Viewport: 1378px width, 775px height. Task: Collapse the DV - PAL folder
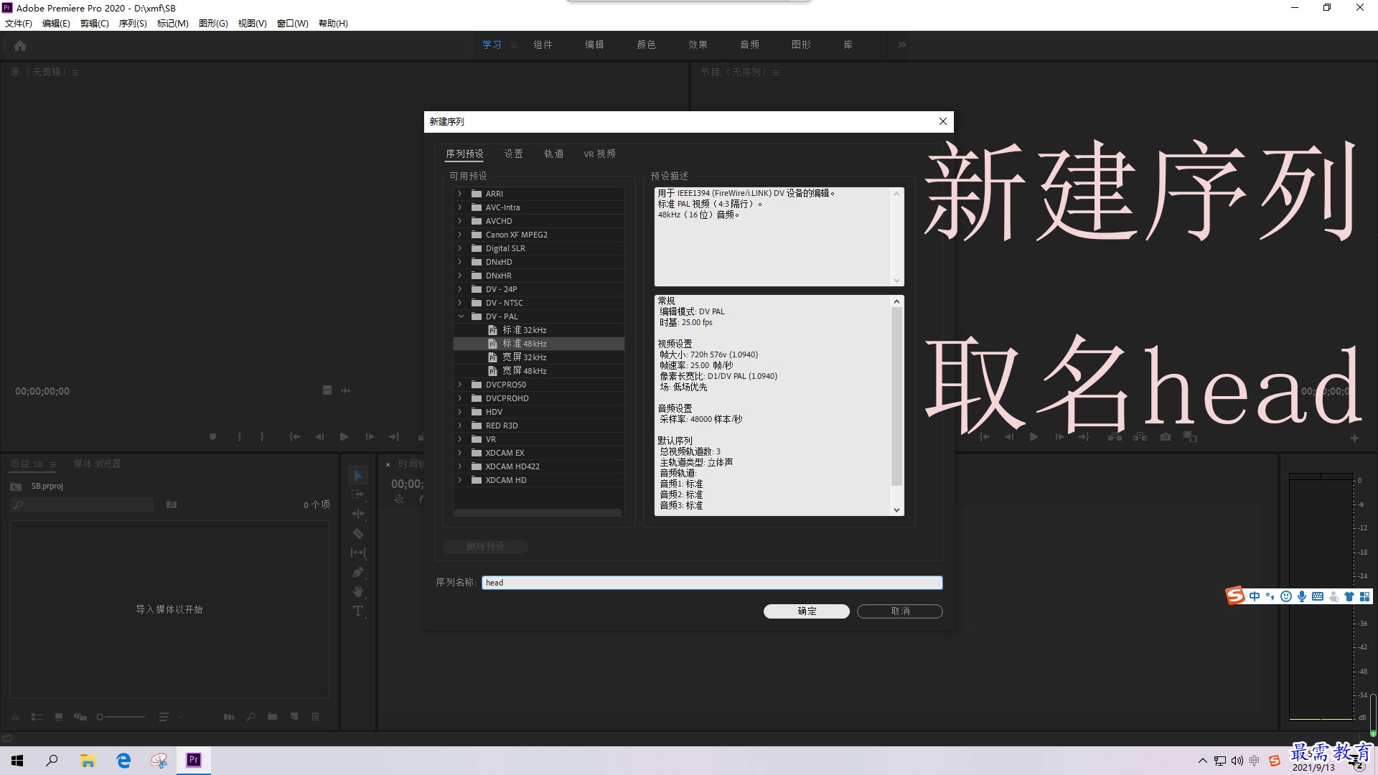tap(460, 316)
